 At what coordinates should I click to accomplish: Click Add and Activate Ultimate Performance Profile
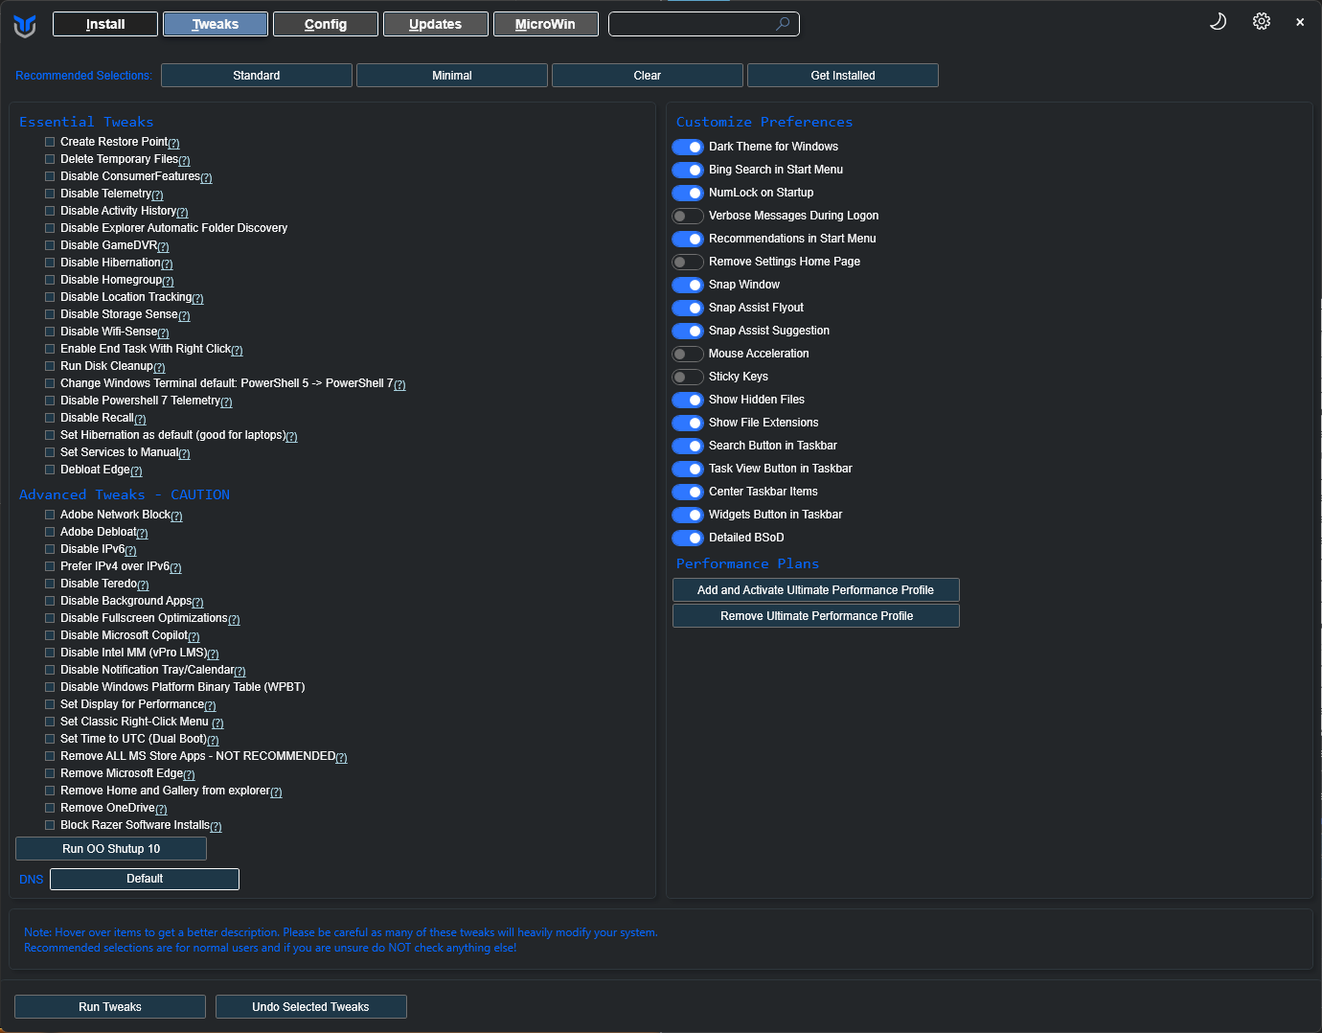815,590
